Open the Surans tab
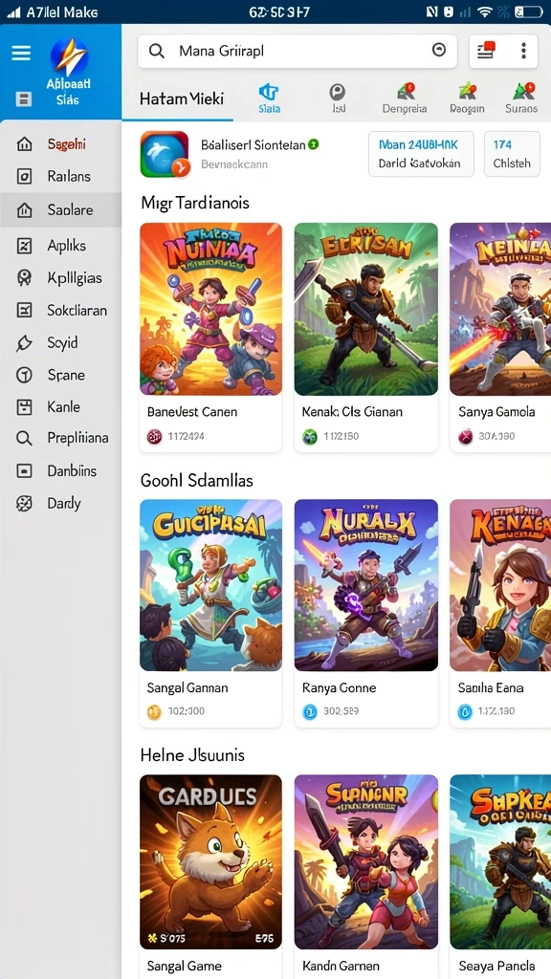Image resolution: width=551 pixels, height=979 pixels. [x=521, y=98]
